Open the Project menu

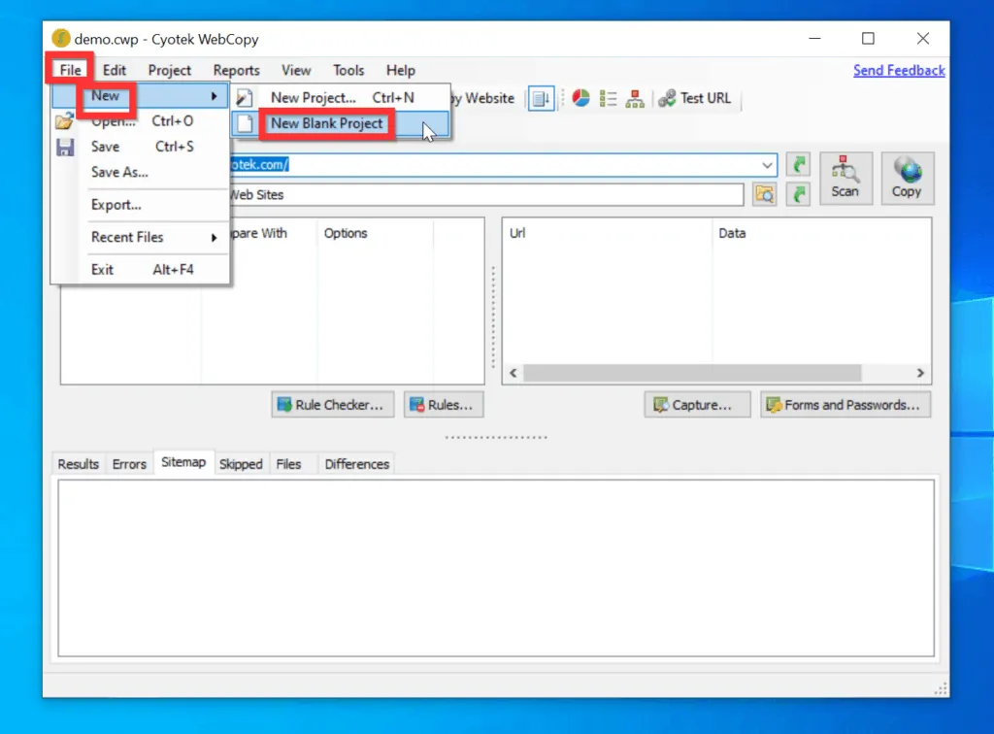[x=169, y=70]
